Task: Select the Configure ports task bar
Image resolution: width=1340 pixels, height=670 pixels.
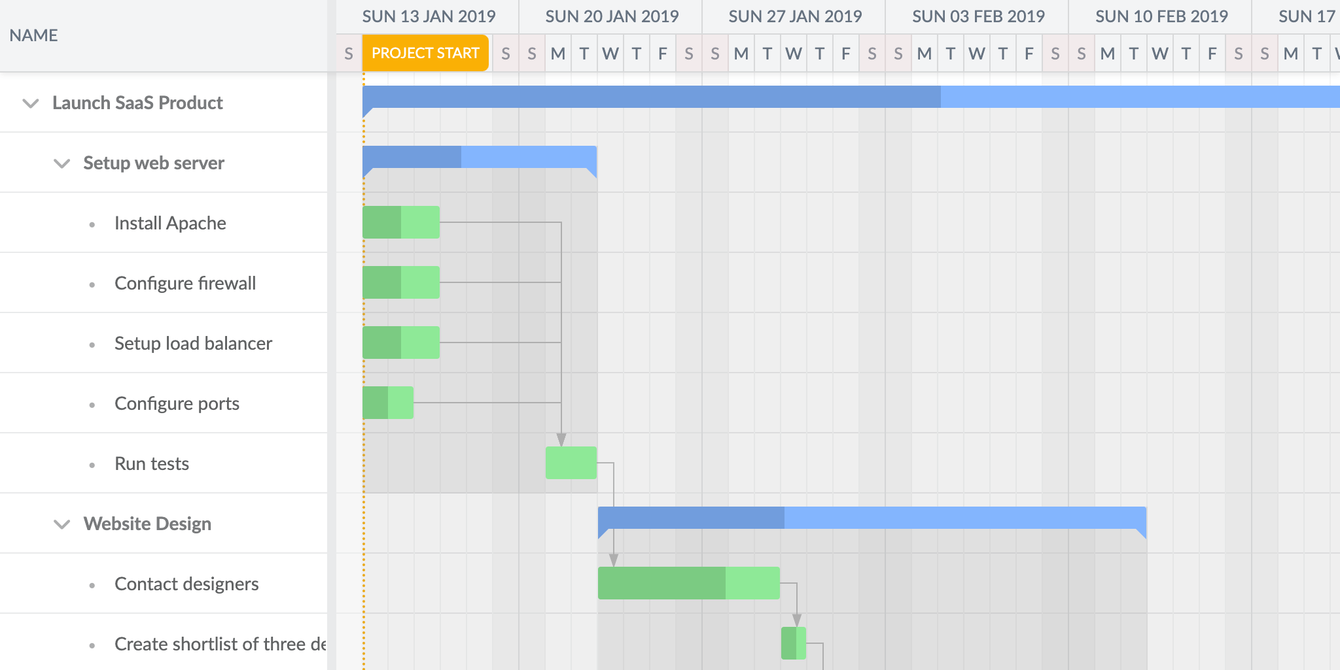Action: point(387,403)
